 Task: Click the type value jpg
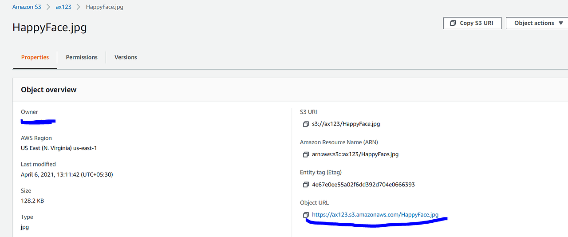(25, 227)
